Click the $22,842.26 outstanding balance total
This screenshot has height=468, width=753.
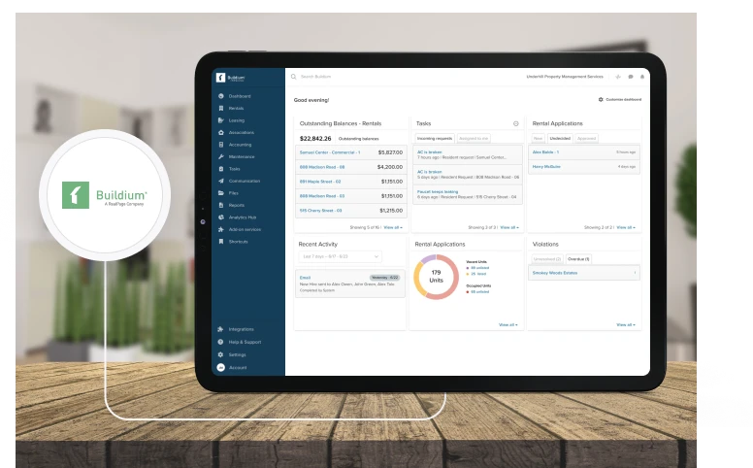point(315,139)
